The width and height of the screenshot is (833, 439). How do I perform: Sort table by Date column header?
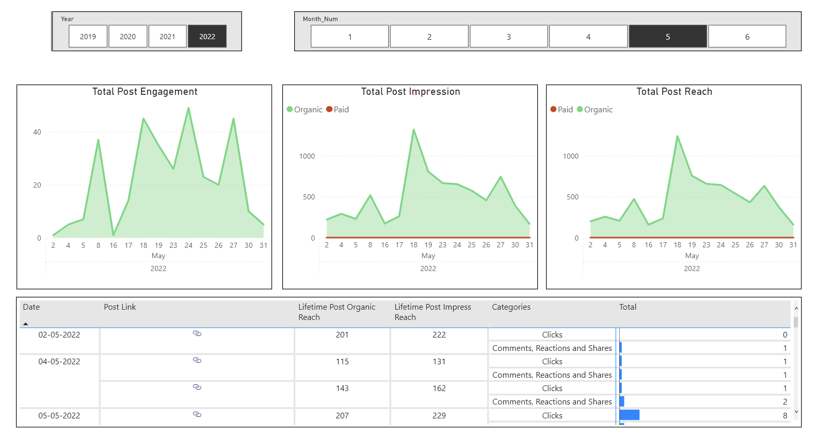31,307
